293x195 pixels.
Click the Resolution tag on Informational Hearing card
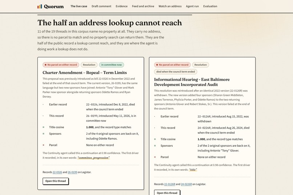[x=201, y=65]
